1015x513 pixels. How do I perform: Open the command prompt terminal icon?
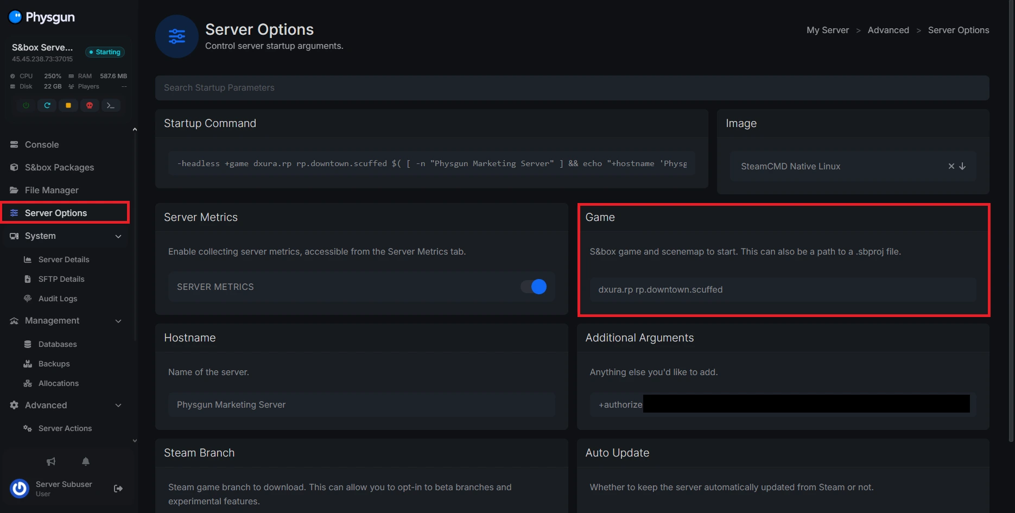click(x=111, y=105)
